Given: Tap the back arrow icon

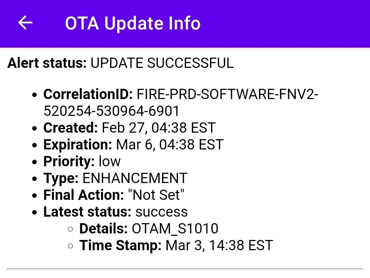Looking at the screenshot, I should pos(25,23).
